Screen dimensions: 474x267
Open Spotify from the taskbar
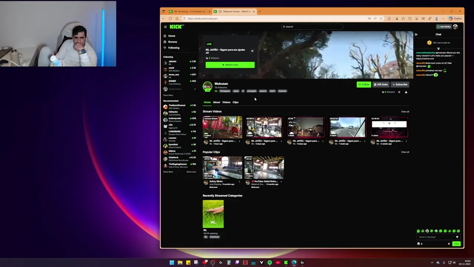coord(270,263)
